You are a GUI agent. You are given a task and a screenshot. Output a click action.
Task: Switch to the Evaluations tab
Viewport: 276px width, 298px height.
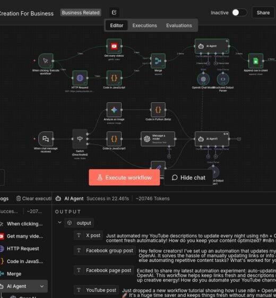click(x=179, y=25)
